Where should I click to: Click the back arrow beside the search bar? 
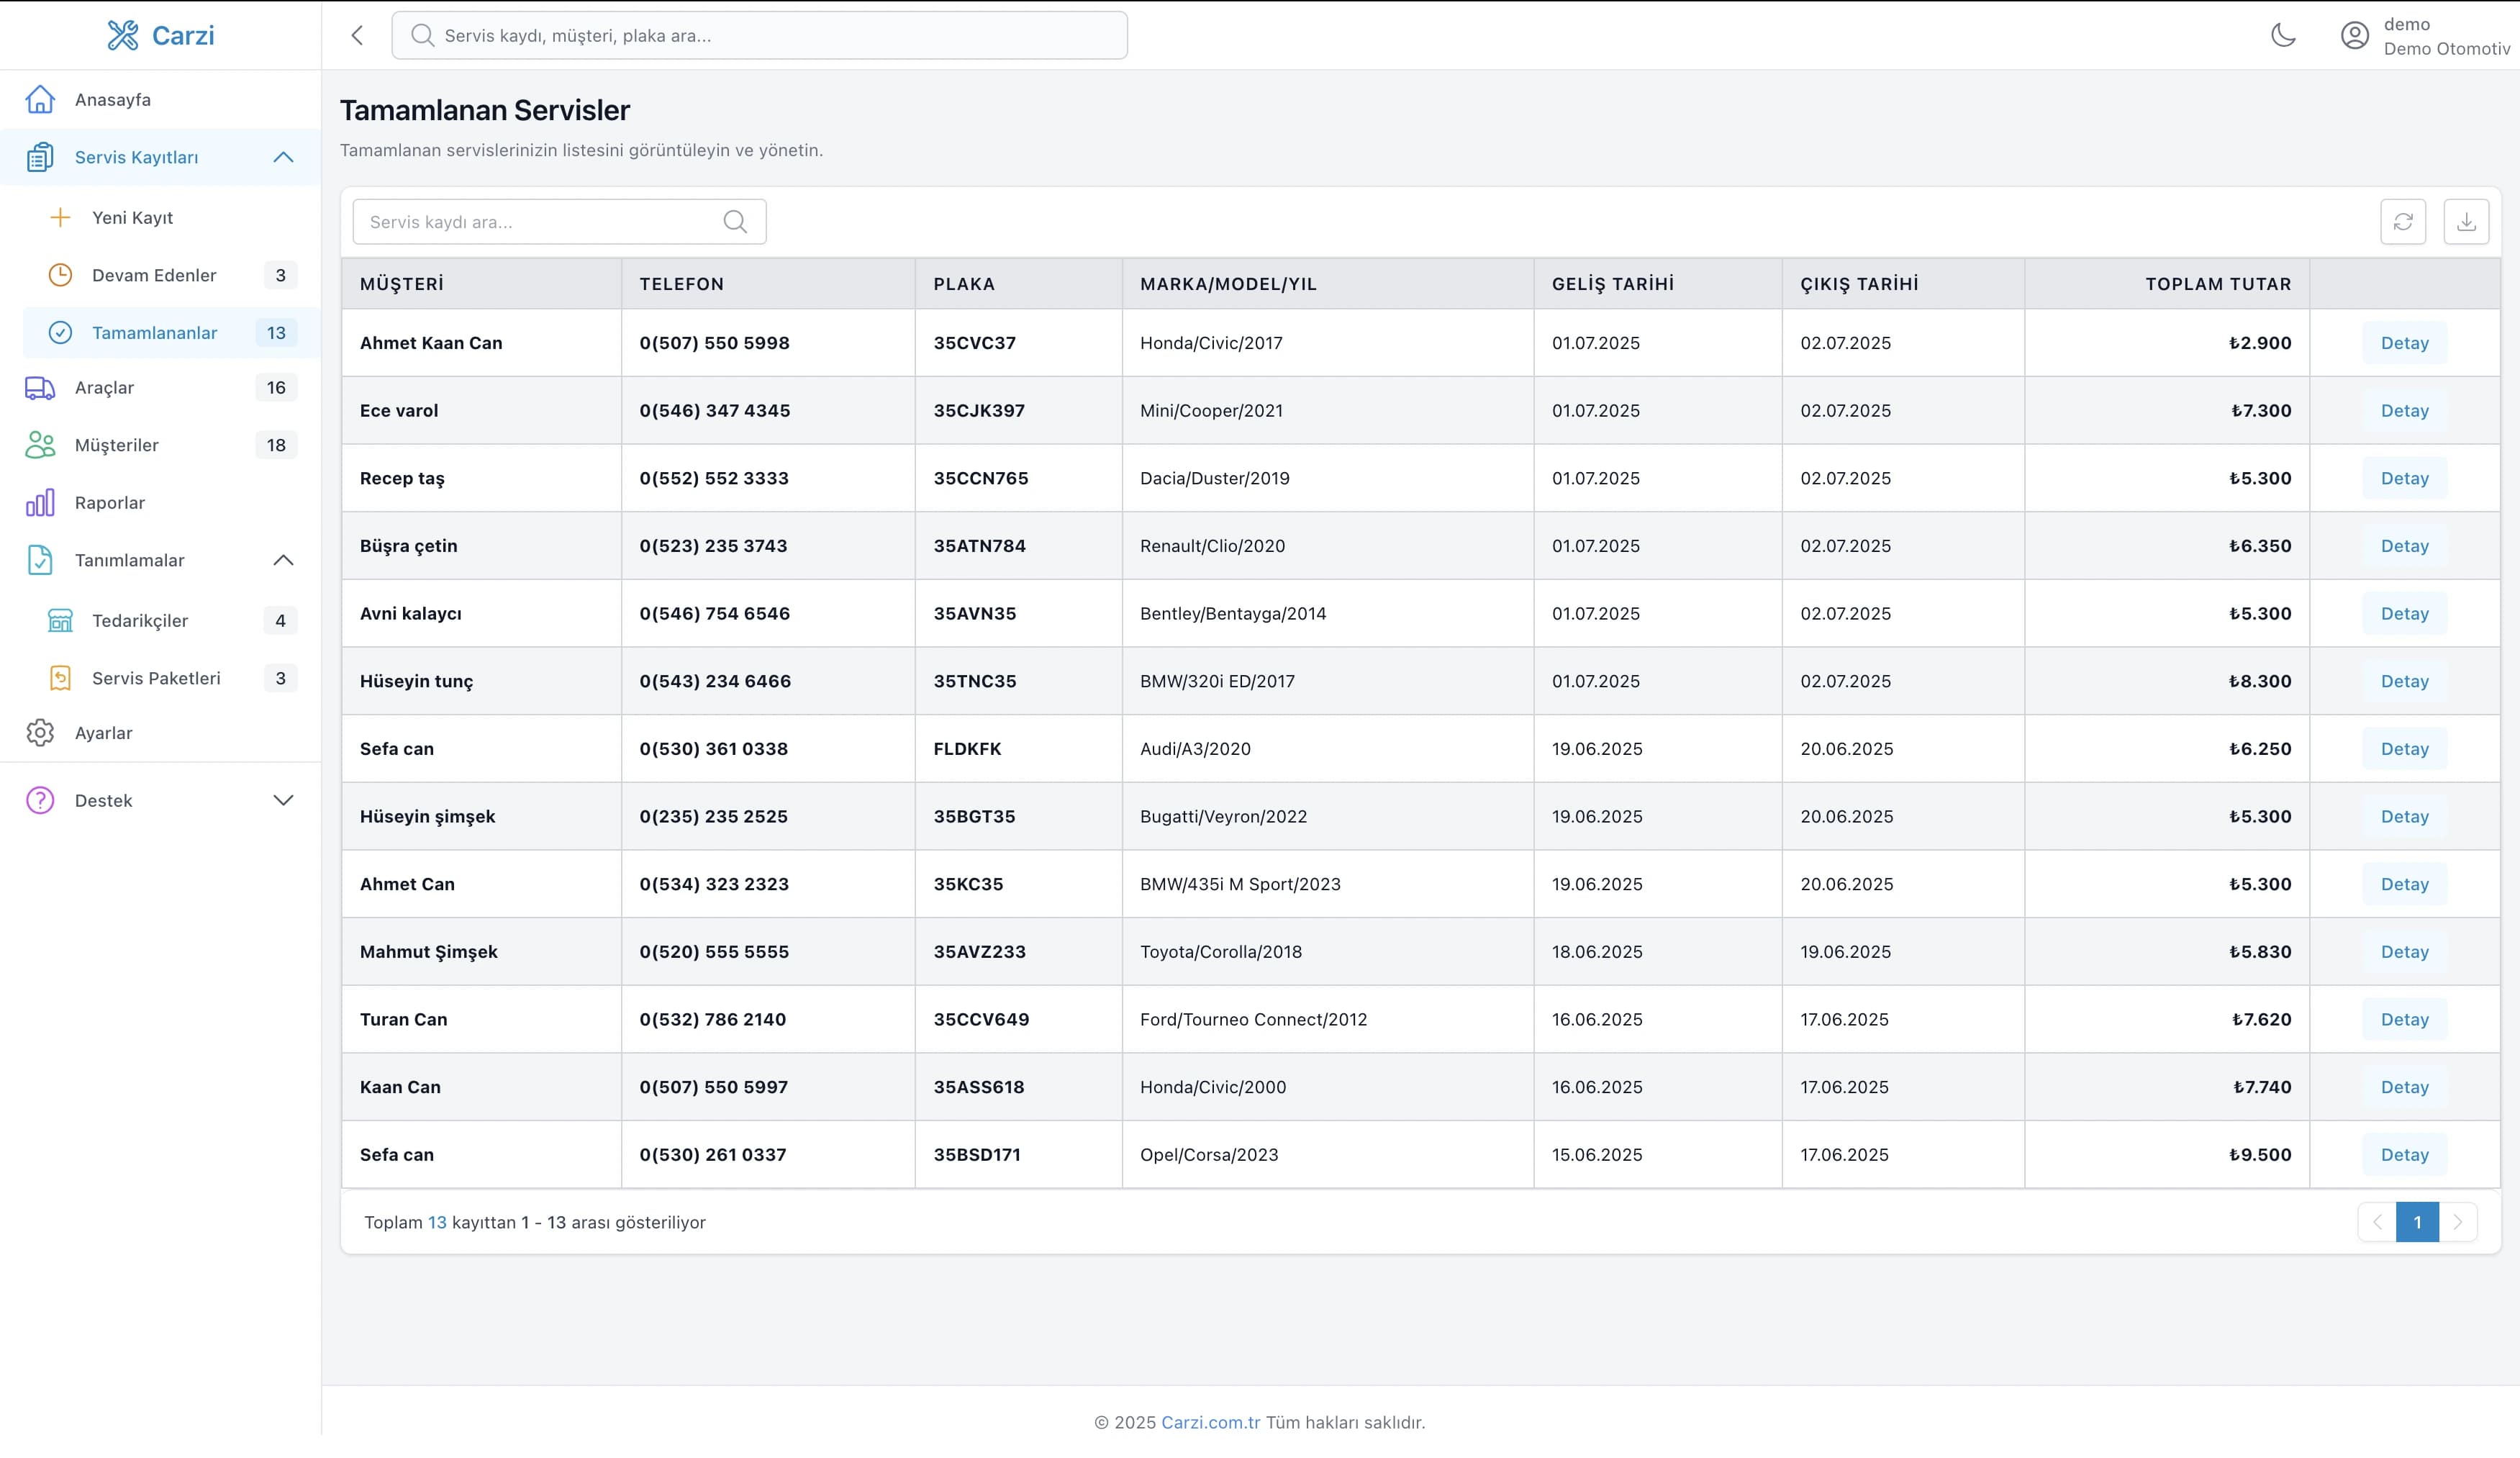tap(357, 35)
